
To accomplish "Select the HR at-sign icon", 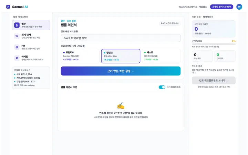I will point(17,47).
